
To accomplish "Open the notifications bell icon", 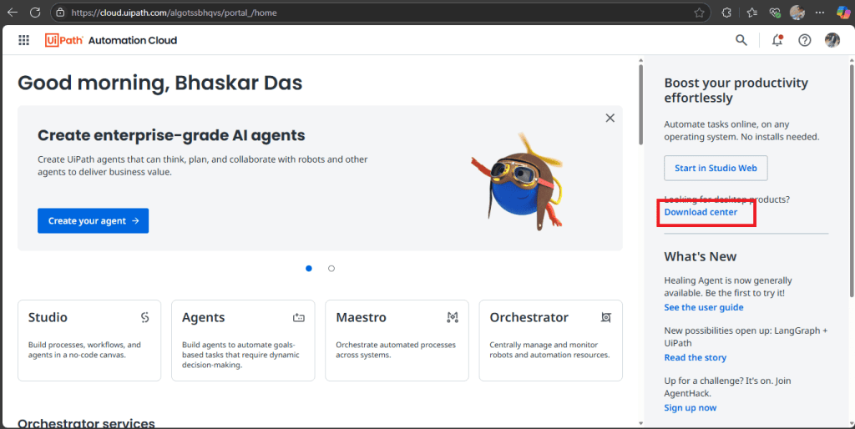I will point(777,40).
